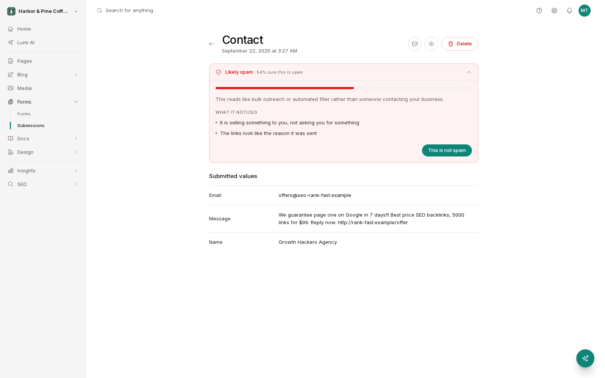The image size is (605, 378).
Task: Expand the Blog chevron
Action: pos(76,74)
